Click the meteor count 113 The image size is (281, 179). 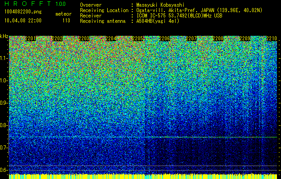pos(66,21)
